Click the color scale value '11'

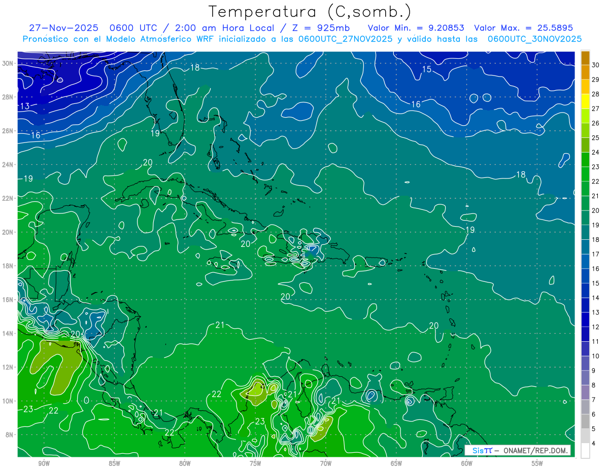595,342
